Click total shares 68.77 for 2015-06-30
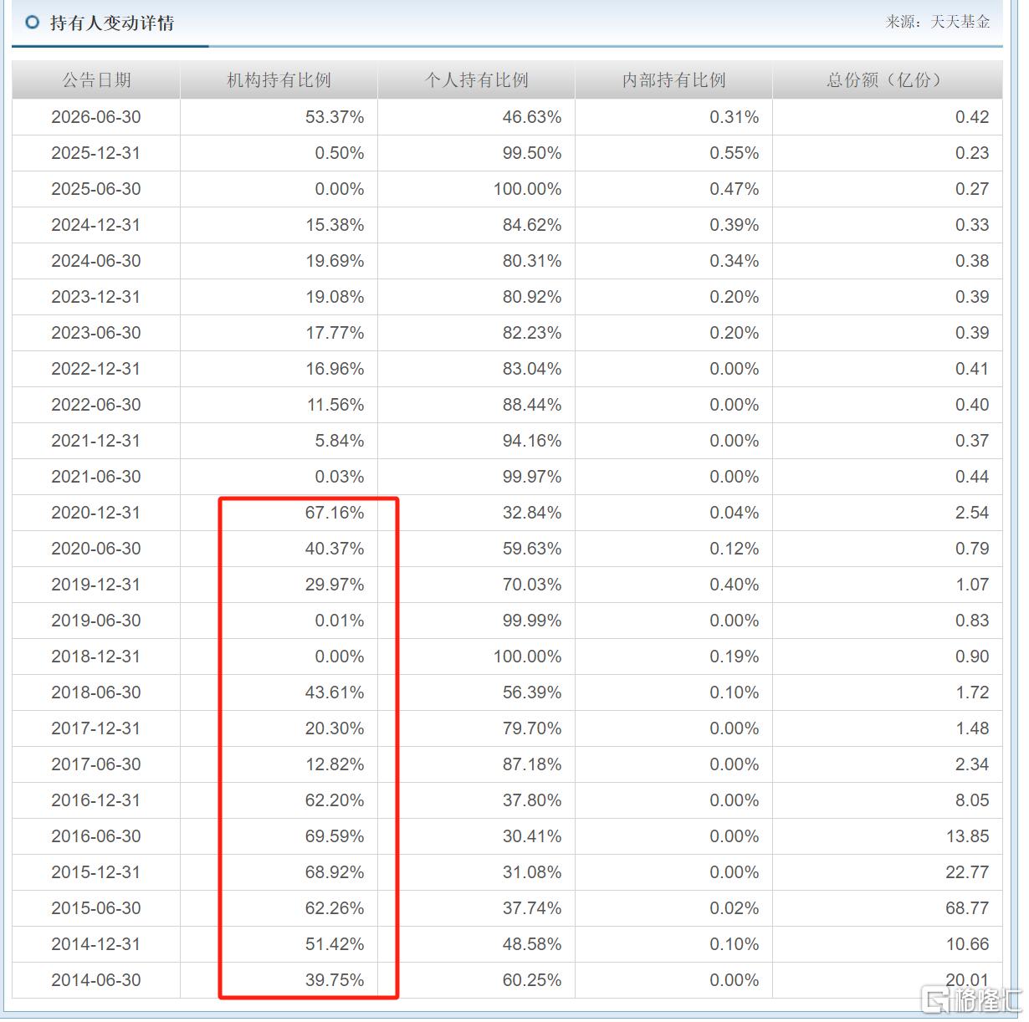This screenshot has height=1022, width=1029. [x=968, y=908]
